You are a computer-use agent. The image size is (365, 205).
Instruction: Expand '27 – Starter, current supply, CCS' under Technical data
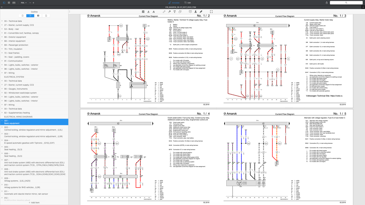[2, 25]
